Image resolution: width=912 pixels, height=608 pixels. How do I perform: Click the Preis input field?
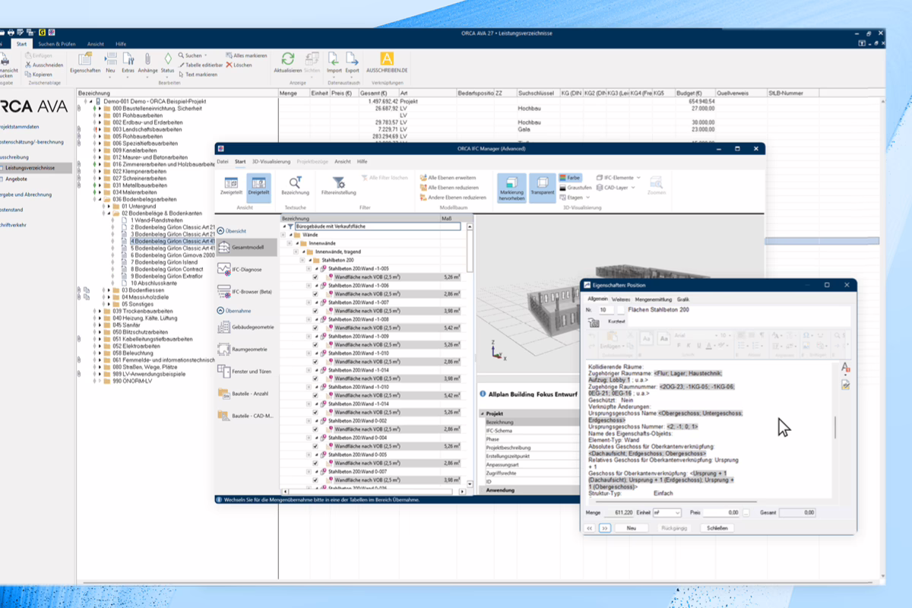coord(720,513)
